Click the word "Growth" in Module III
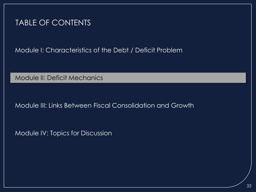This screenshot has height=192, width=256. click(x=182, y=105)
